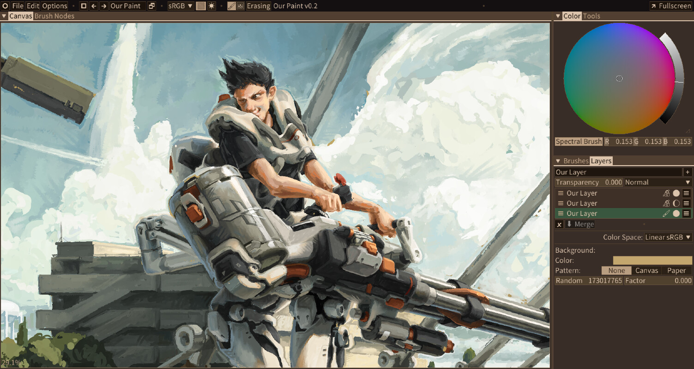Click the R value field
The image size is (694, 369).
click(618, 142)
